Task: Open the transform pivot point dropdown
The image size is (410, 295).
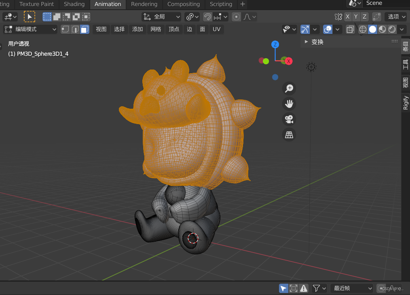Action: [x=192, y=17]
